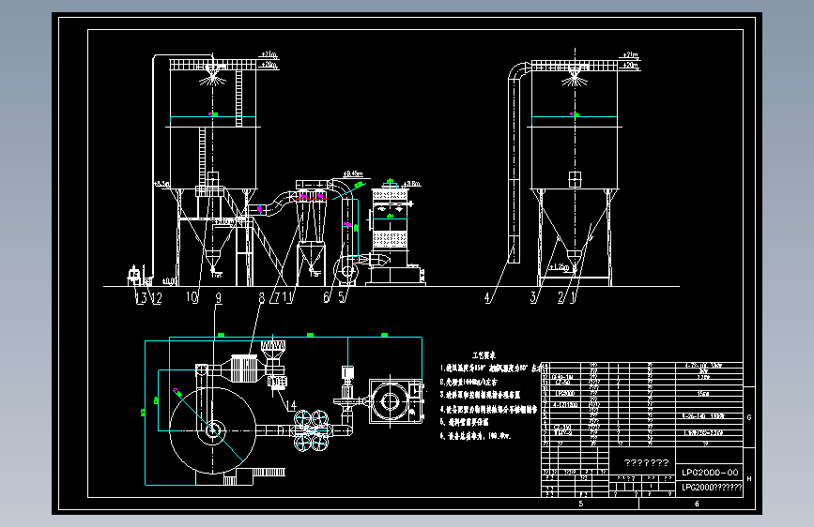Select zone letter G in border
Viewport: 814px width, 527px height.
tap(749, 417)
